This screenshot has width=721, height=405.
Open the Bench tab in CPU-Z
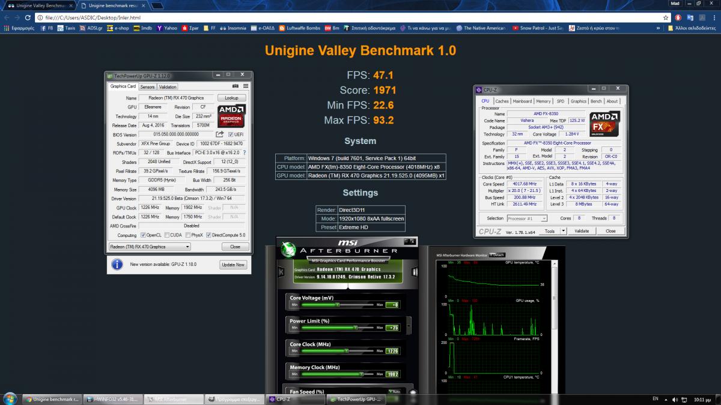pos(596,101)
